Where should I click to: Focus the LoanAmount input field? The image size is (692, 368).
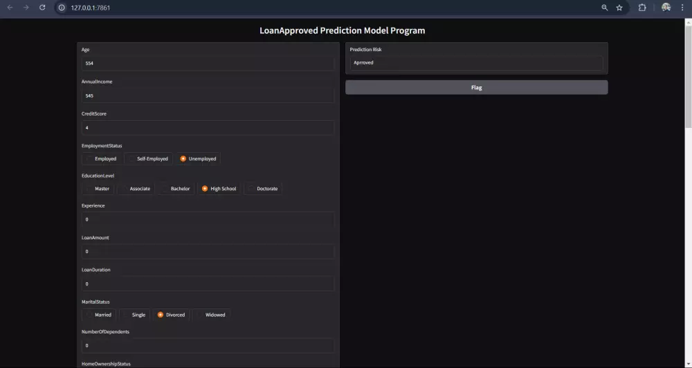point(208,252)
